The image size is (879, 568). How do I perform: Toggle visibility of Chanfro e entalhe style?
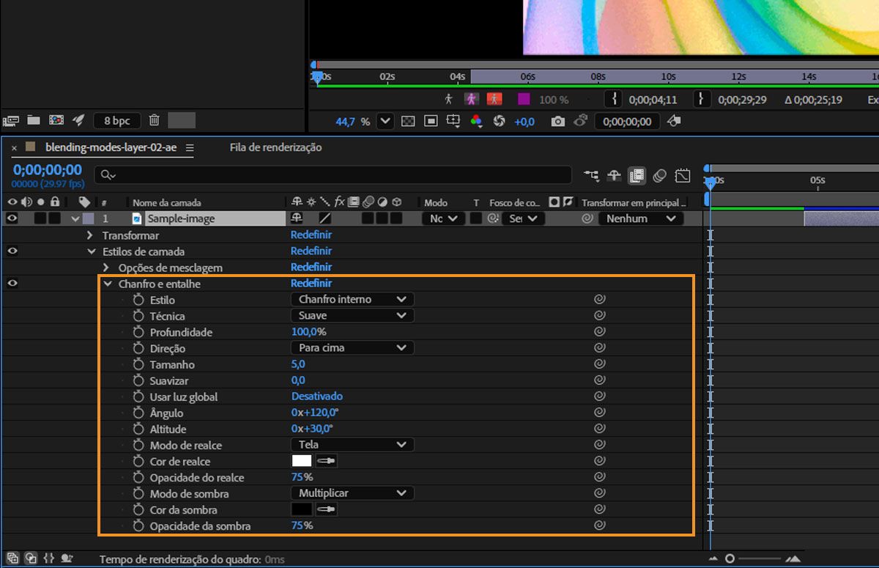coord(12,284)
